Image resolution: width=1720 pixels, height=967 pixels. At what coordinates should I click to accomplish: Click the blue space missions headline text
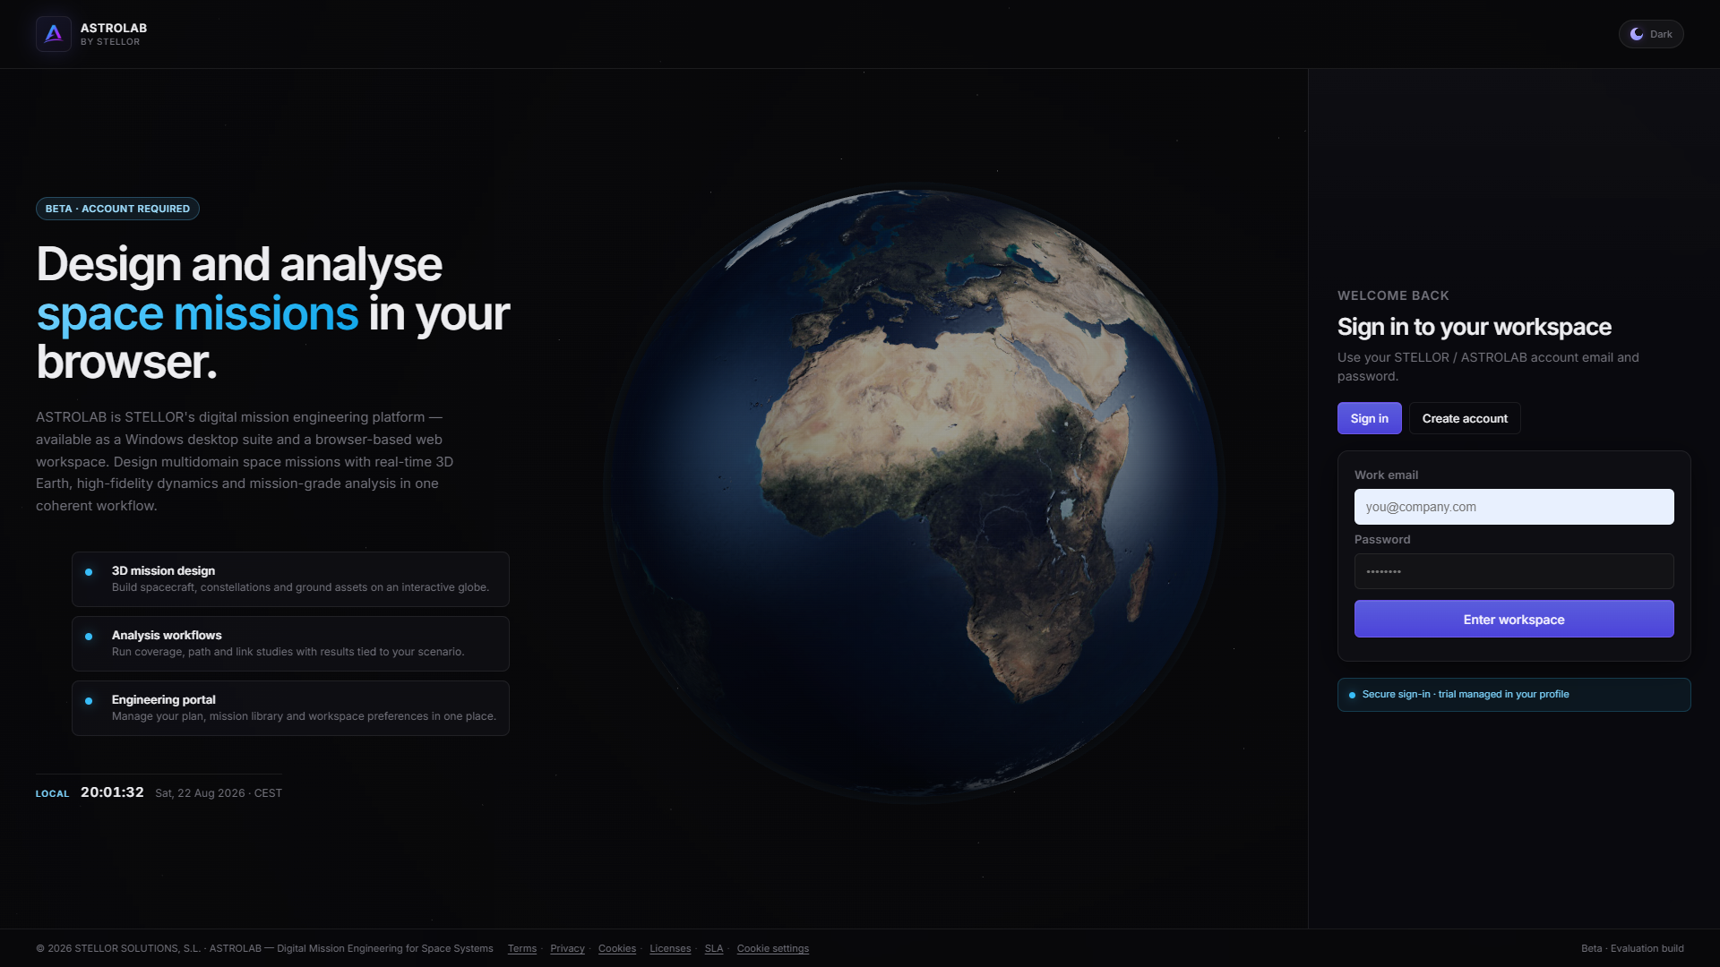click(197, 313)
